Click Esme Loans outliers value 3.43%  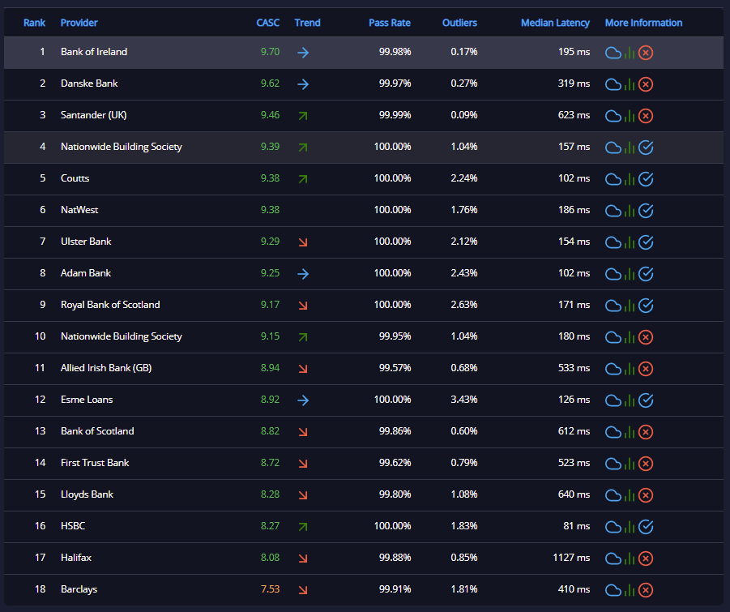464,400
